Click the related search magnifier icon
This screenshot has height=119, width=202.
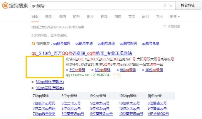(x=33, y=44)
